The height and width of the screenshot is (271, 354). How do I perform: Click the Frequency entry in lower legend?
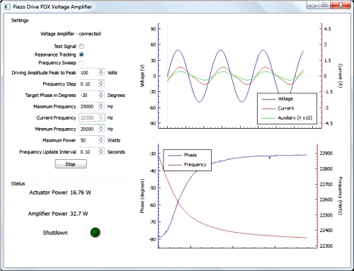pos(188,164)
